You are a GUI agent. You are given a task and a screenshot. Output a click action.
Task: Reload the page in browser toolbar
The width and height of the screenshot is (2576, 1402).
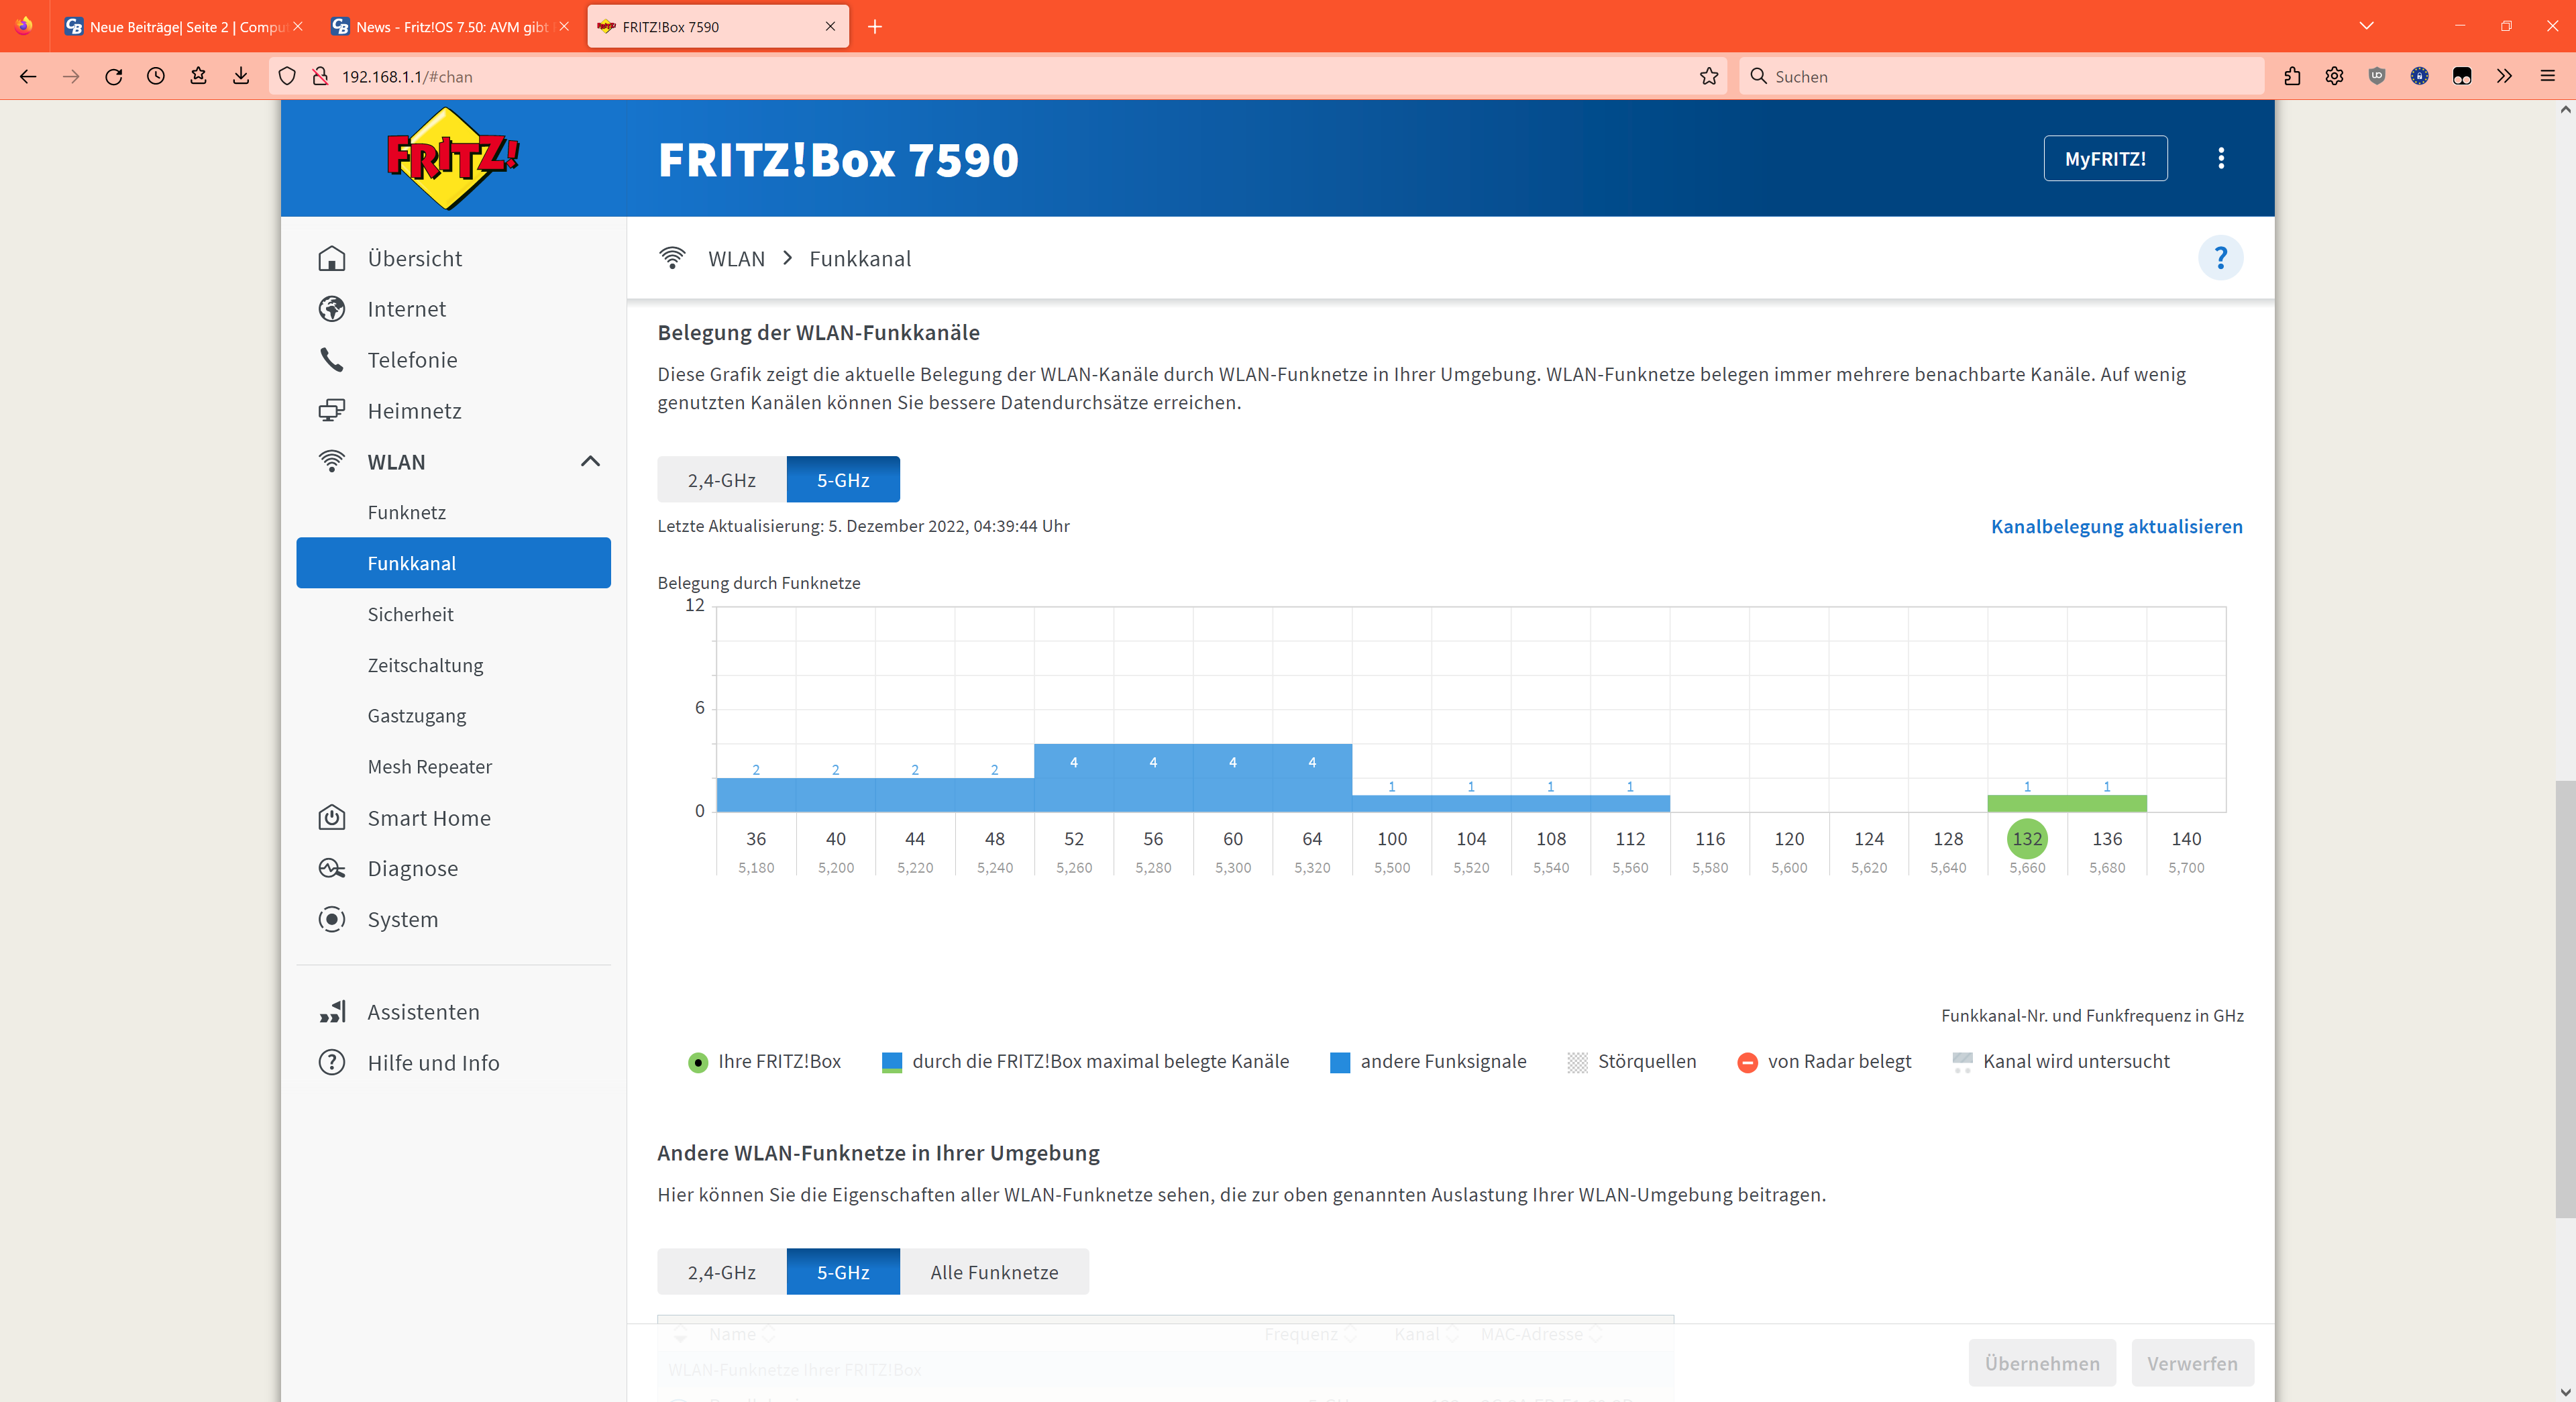point(113,76)
